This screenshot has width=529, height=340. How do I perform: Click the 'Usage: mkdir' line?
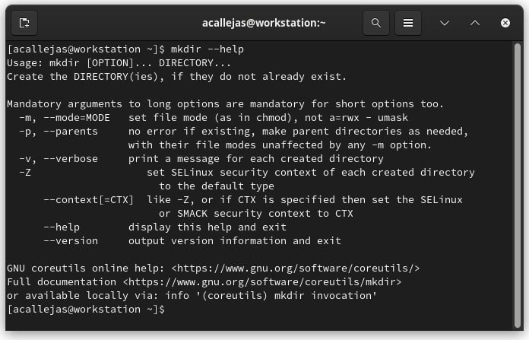[119, 63]
